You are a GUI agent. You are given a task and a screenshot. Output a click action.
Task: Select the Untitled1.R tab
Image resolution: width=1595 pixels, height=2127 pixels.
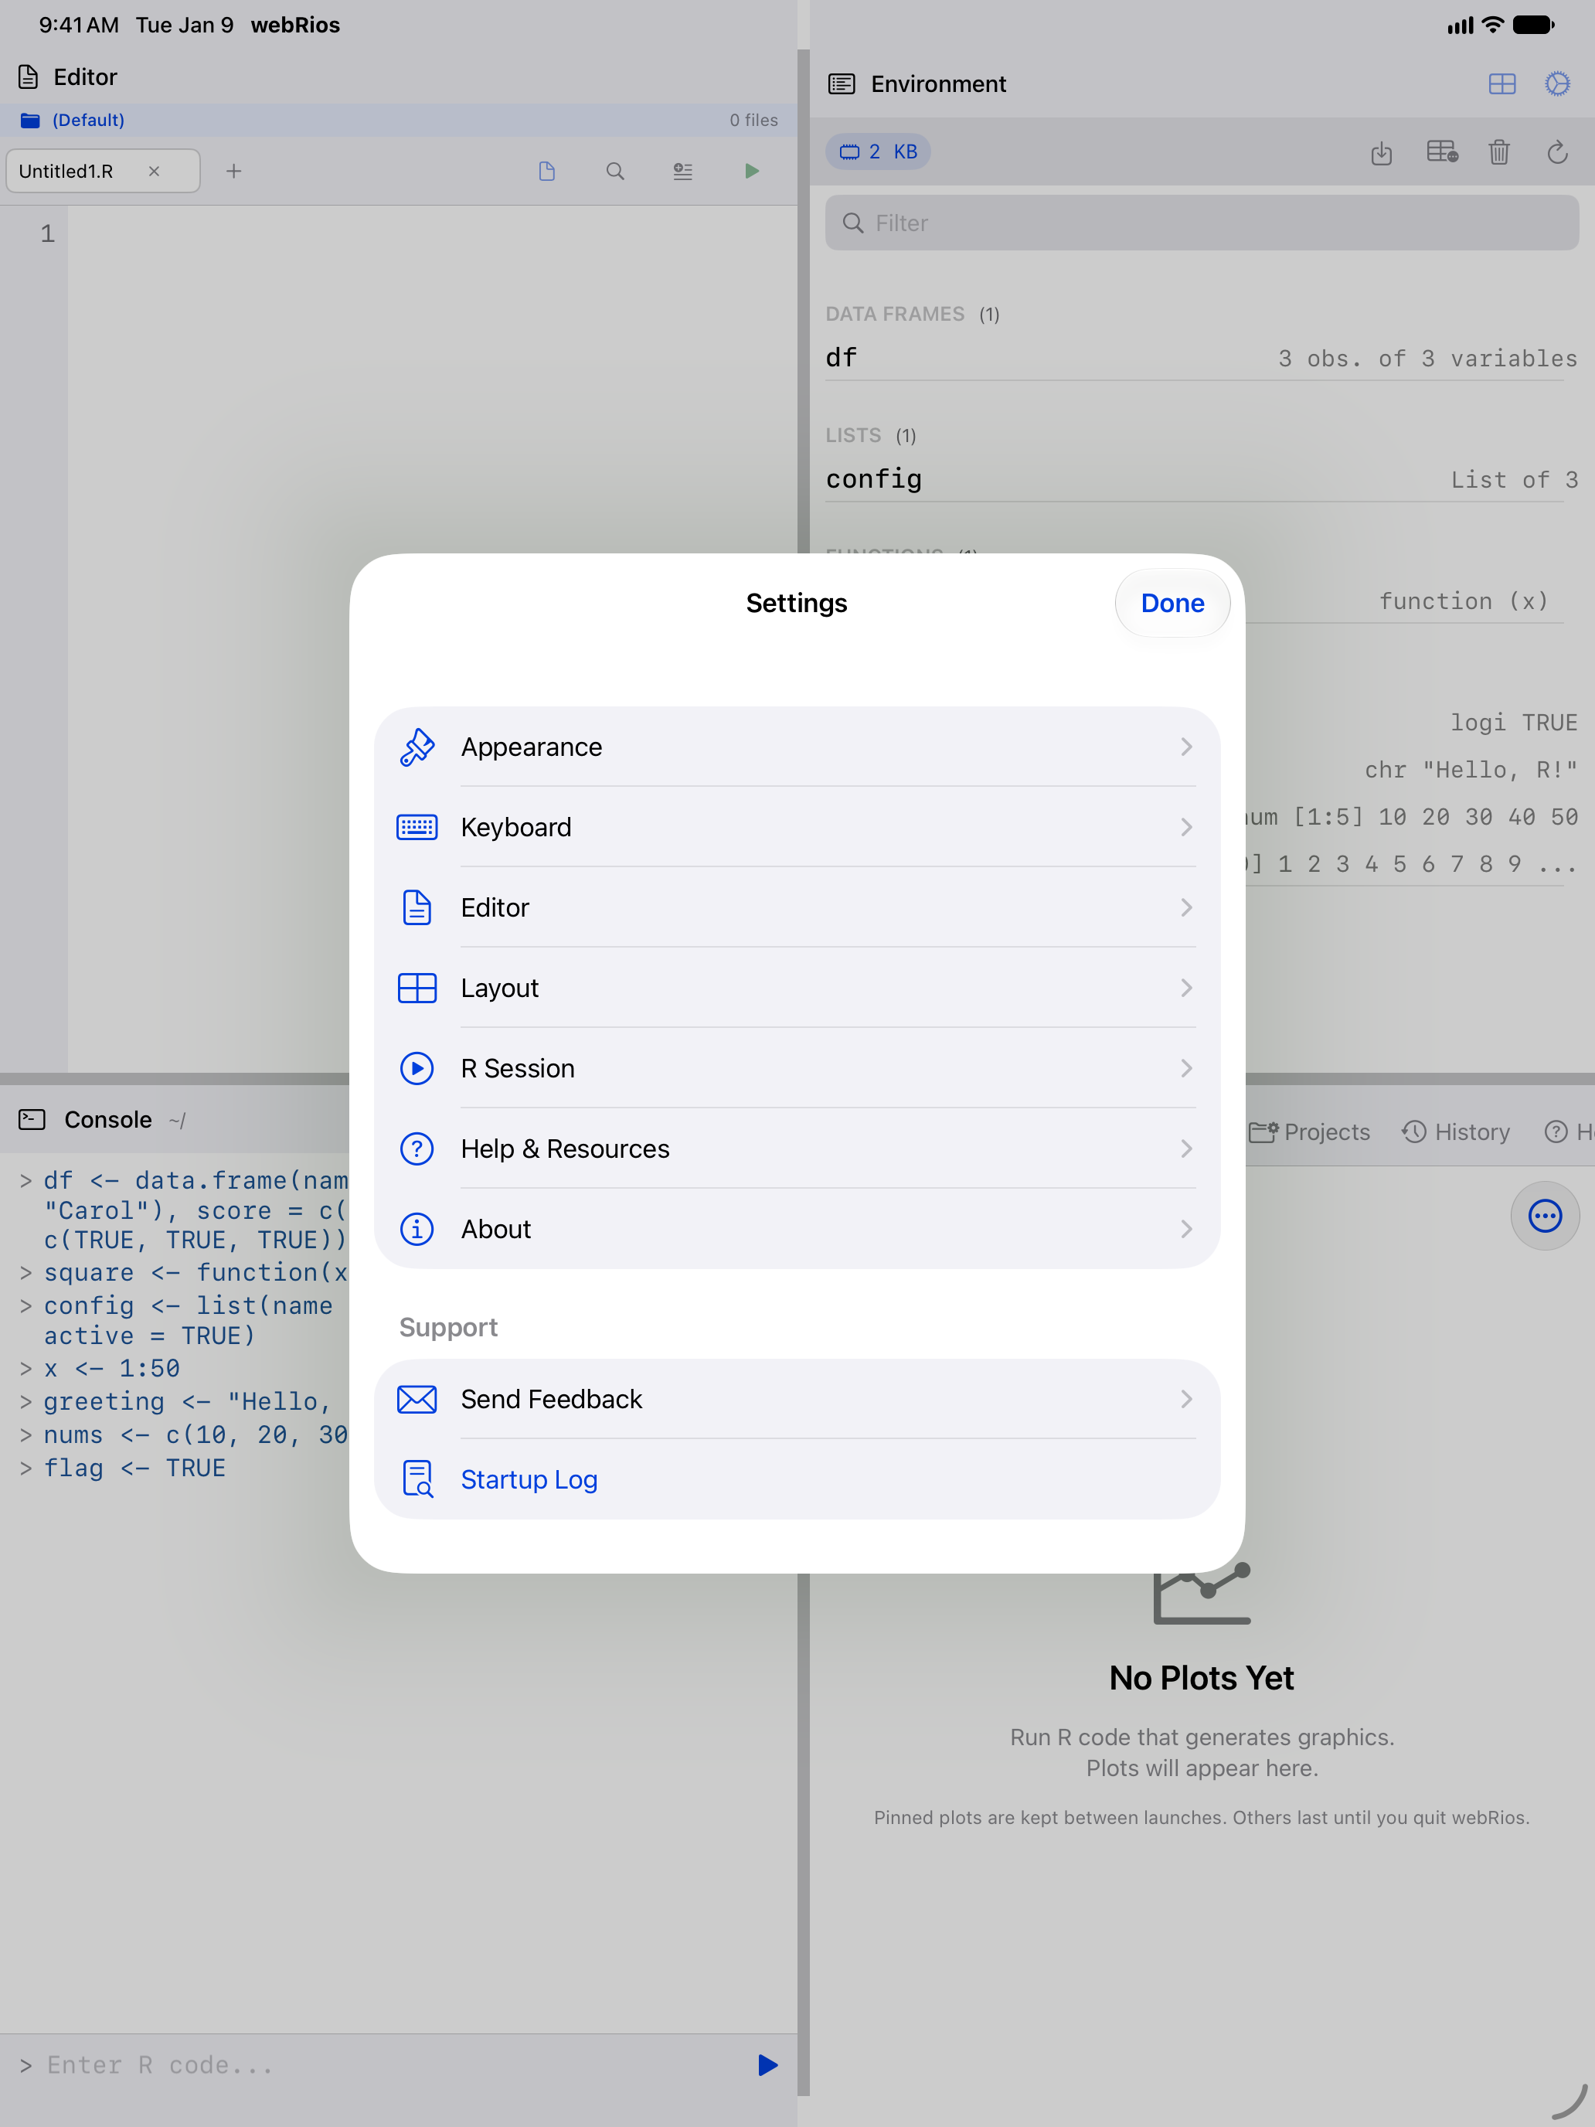pyautogui.click(x=103, y=171)
